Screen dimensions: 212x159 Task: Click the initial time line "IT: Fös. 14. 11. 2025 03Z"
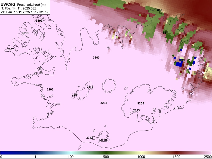[18, 8]
